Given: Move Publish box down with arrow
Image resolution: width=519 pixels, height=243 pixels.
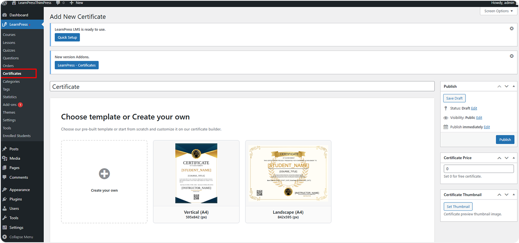Looking at the screenshot, I should 507,86.
